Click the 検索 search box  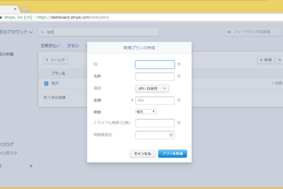pos(98,32)
